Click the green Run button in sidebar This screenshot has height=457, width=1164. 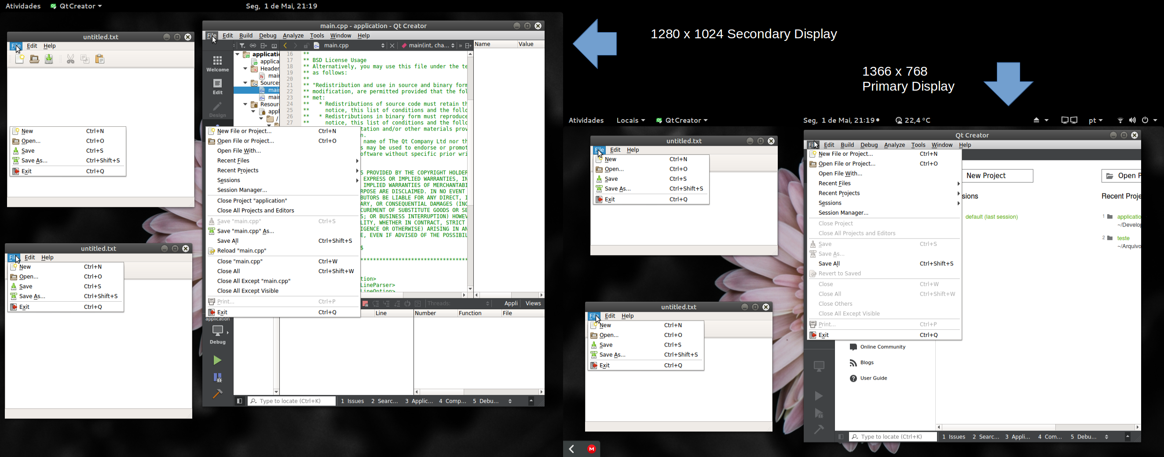pos(217,360)
